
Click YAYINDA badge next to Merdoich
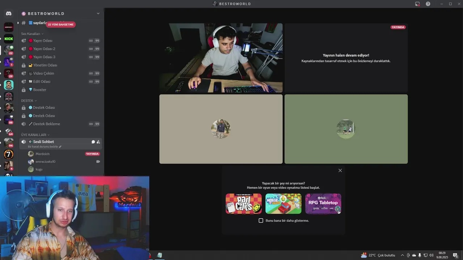(92, 154)
